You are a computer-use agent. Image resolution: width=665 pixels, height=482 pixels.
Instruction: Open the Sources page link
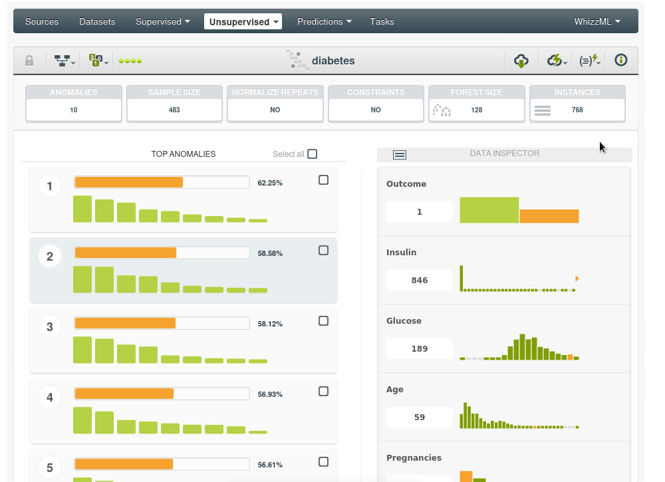(x=42, y=21)
